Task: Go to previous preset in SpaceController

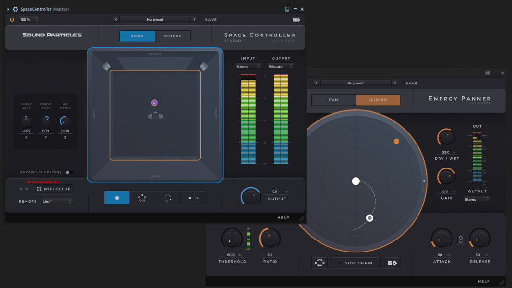Action: [x=116, y=20]
